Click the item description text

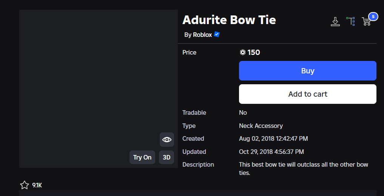303,169
